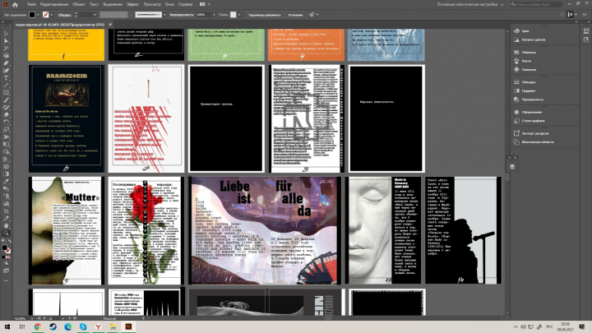This screenshot has height=333, width=592.
Task: Swap fill and stroke colors in toolbar
Action: (x=9, y=241)
